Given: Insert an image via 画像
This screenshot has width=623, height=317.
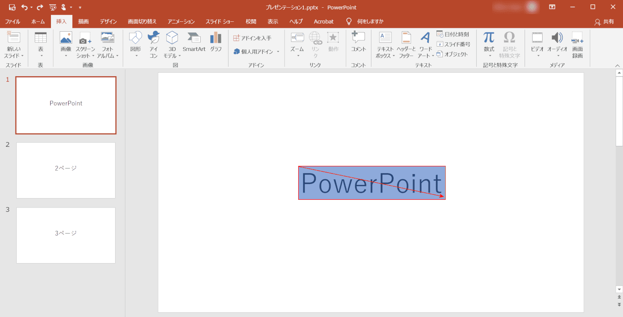Looking at the screenshot, I should coord(66,45).
